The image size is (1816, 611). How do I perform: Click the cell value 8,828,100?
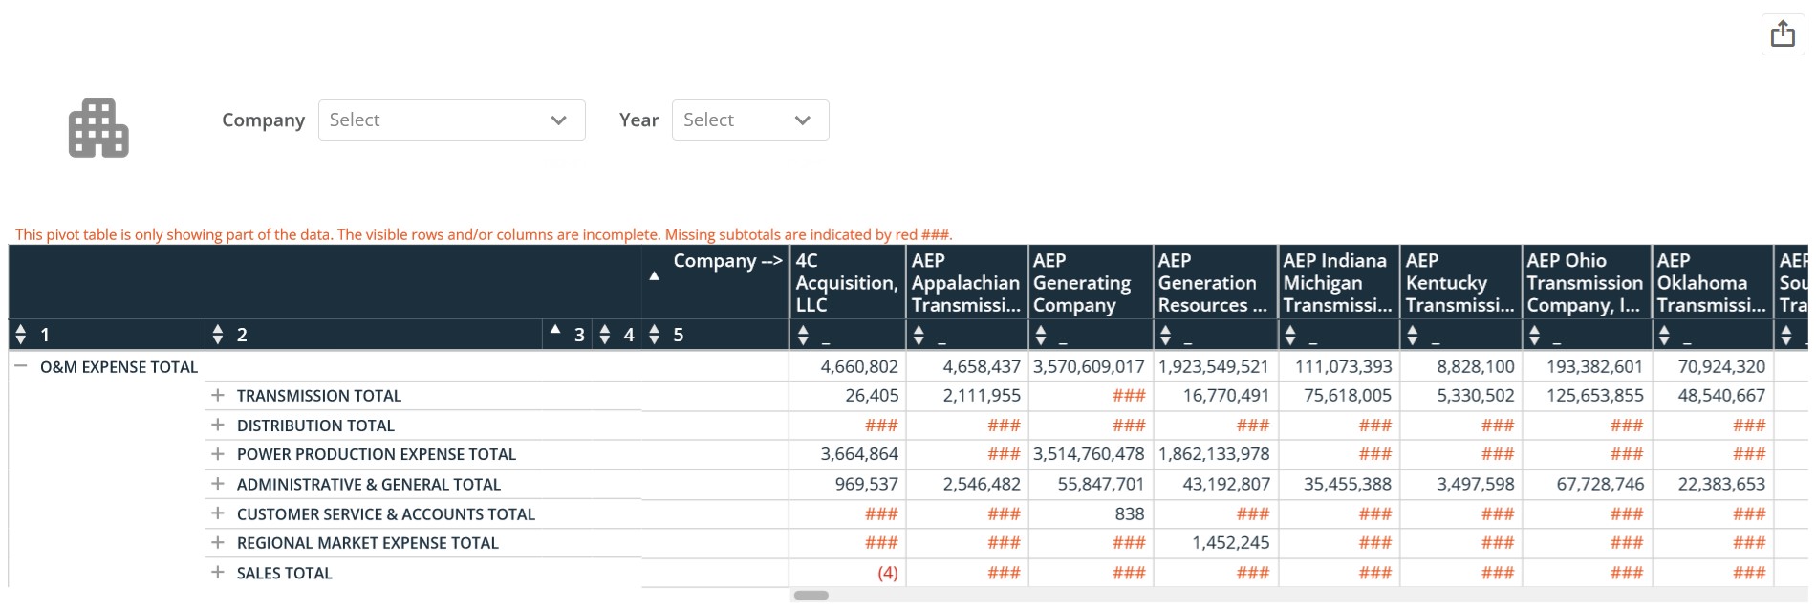pyautogui.click(x=1476, y=366)
